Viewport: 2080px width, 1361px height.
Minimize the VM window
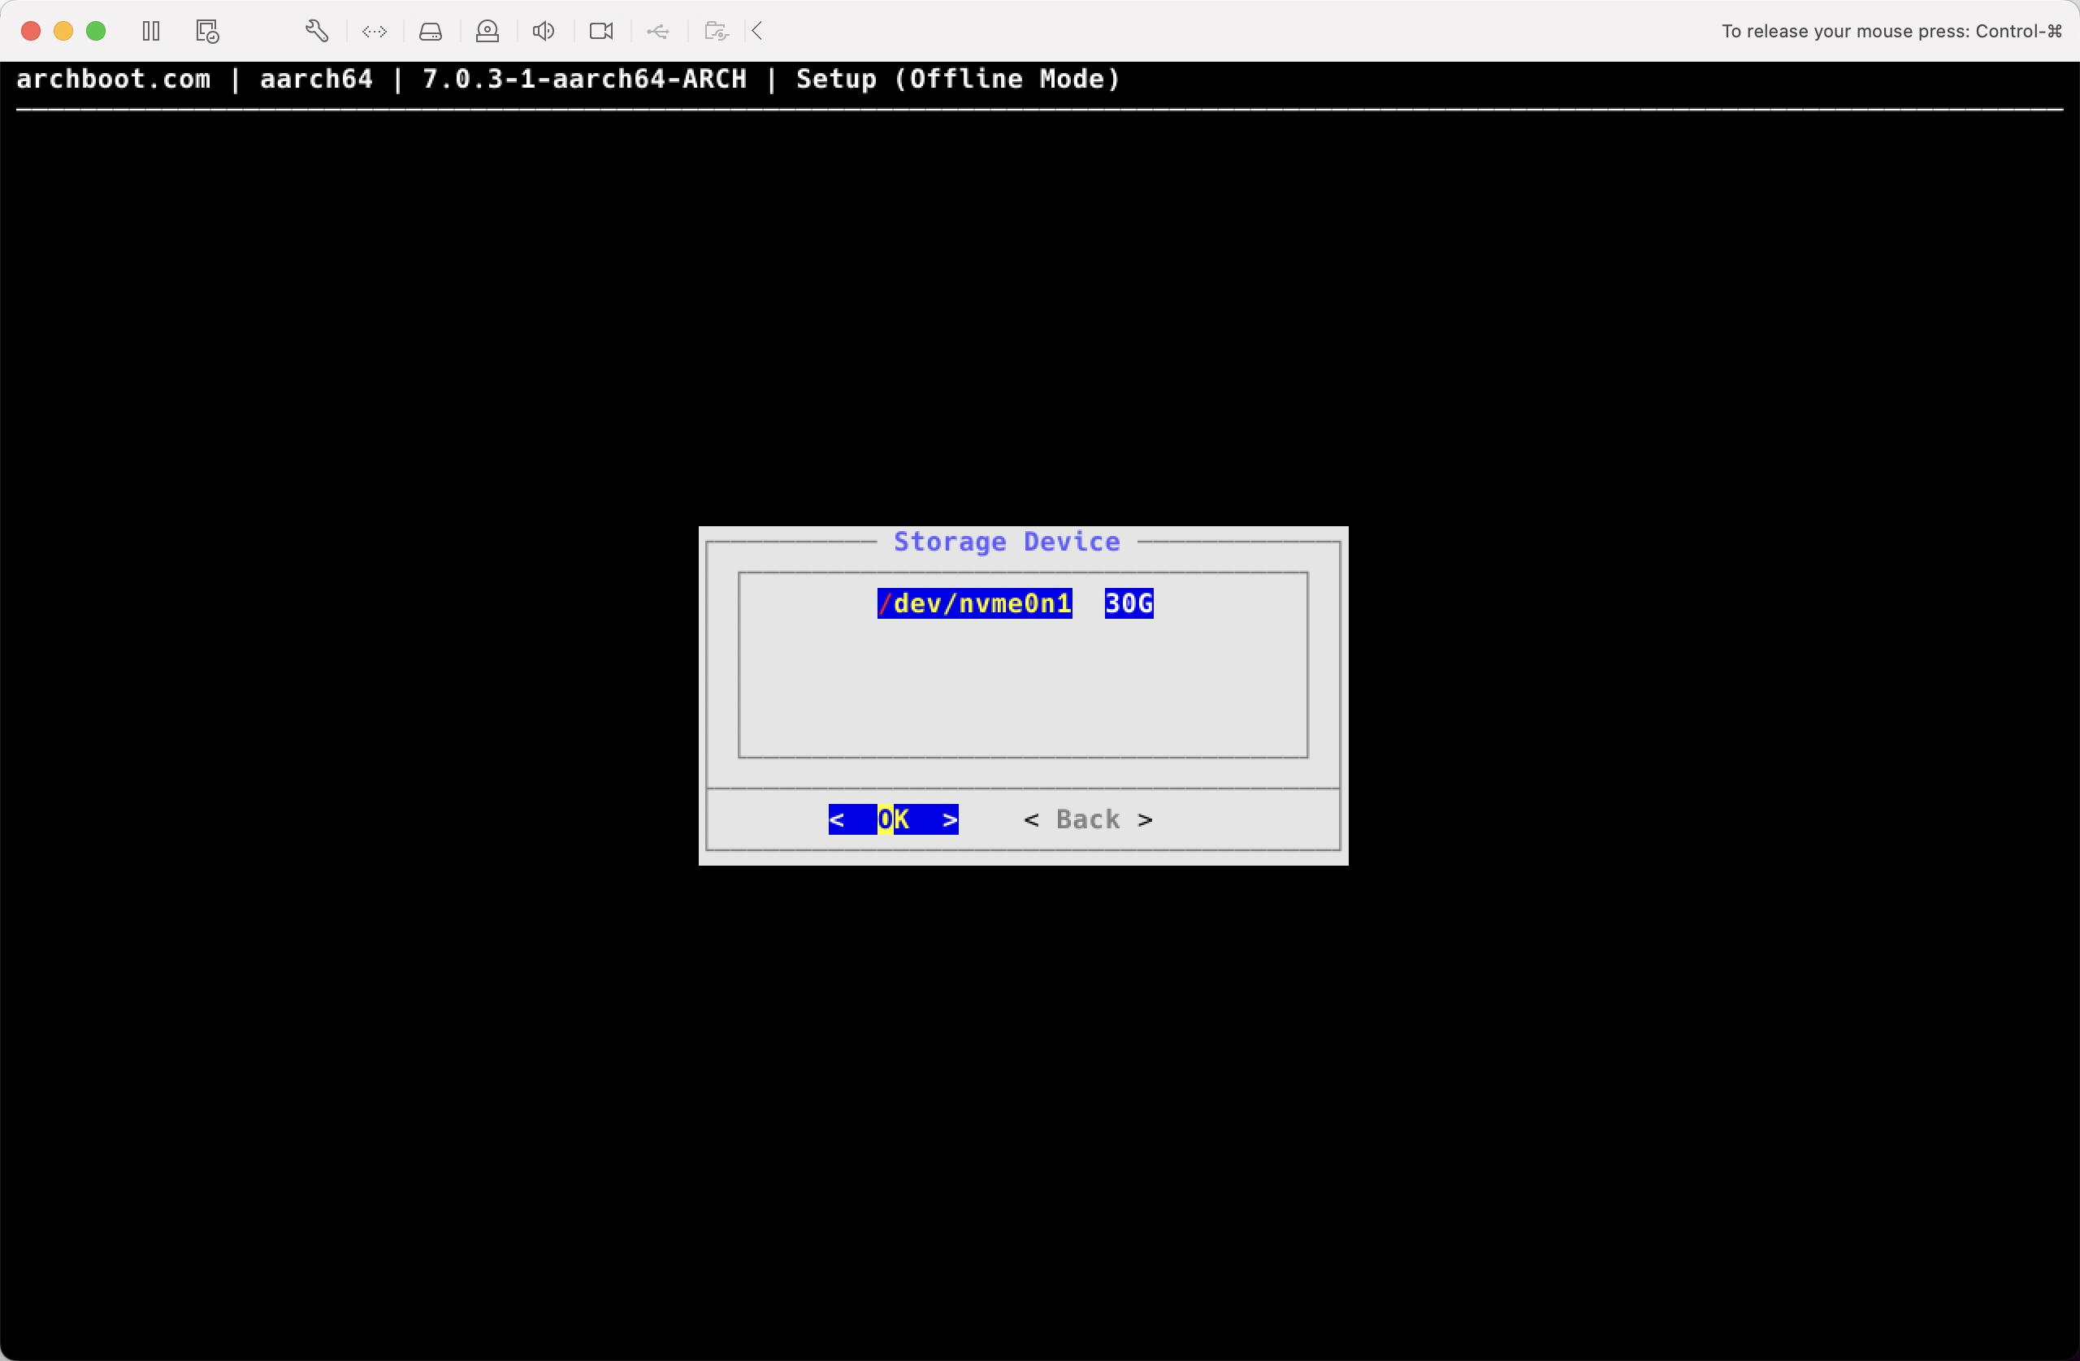[x=63, y=32]
